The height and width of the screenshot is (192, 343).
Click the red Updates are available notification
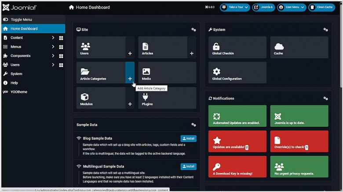coord(237,141)
